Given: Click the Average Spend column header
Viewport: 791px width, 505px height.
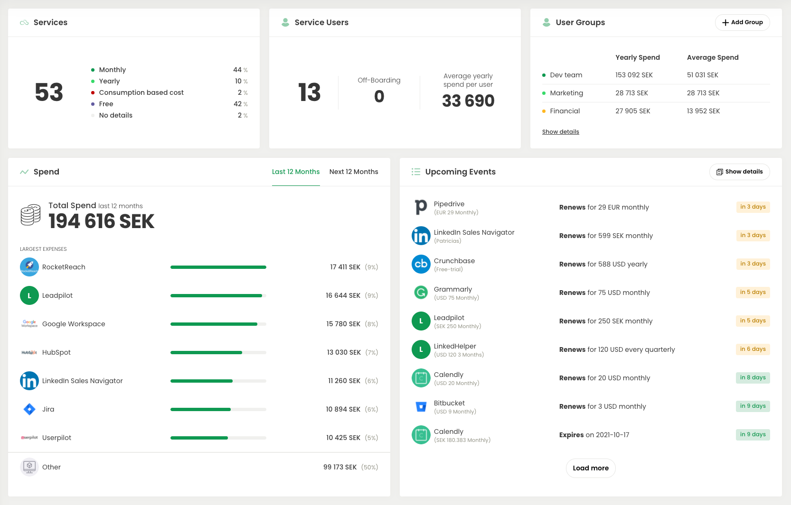Looking at the screenshot, I should point(713,57).
